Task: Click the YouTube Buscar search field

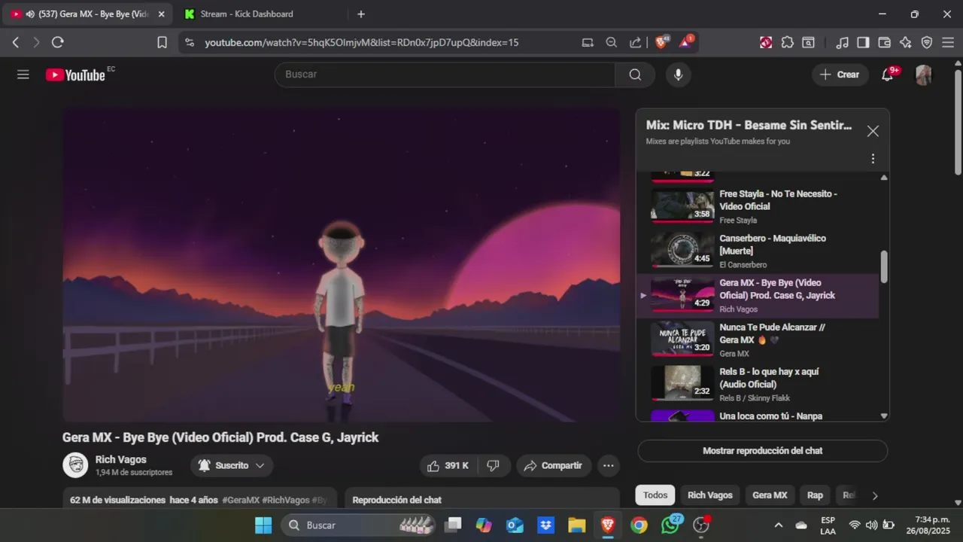Action: [x=445, y=75]
